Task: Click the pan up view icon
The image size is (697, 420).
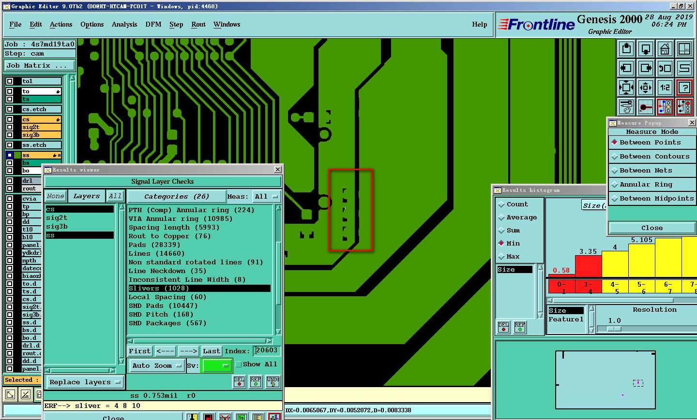Action: (x=626, y=49)
